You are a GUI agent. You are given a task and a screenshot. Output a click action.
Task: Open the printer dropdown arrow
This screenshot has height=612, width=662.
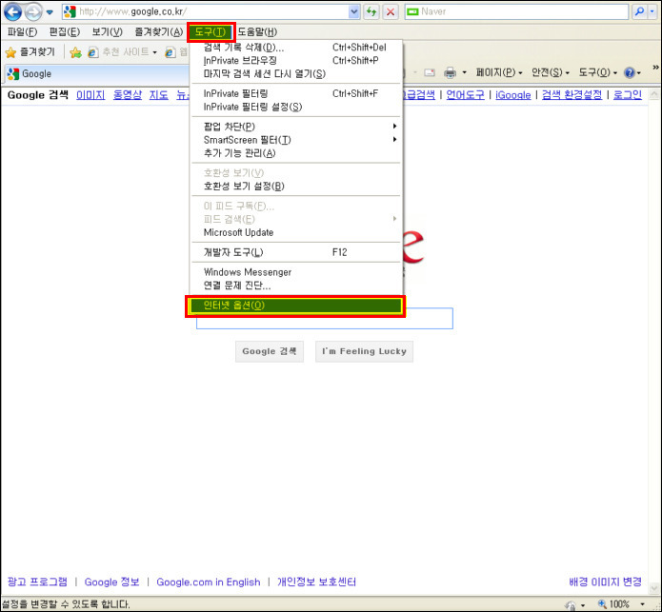click(465, 73)
